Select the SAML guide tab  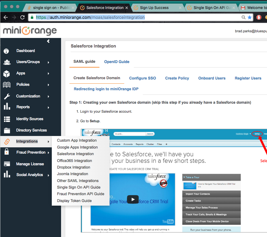pos(84,62)
